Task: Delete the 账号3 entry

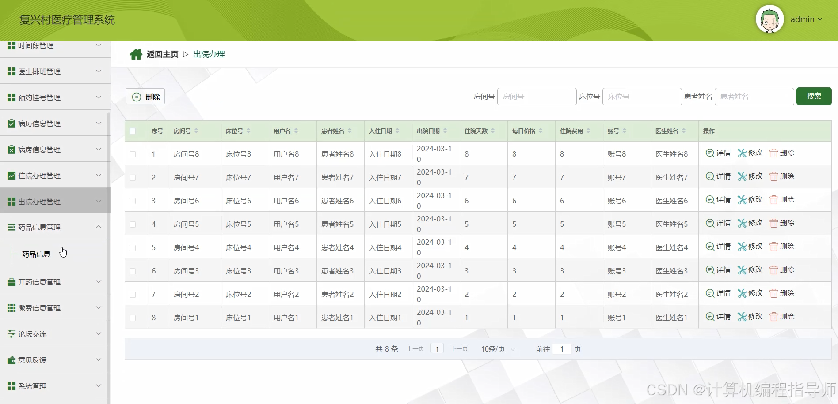Action: [782, 270]
